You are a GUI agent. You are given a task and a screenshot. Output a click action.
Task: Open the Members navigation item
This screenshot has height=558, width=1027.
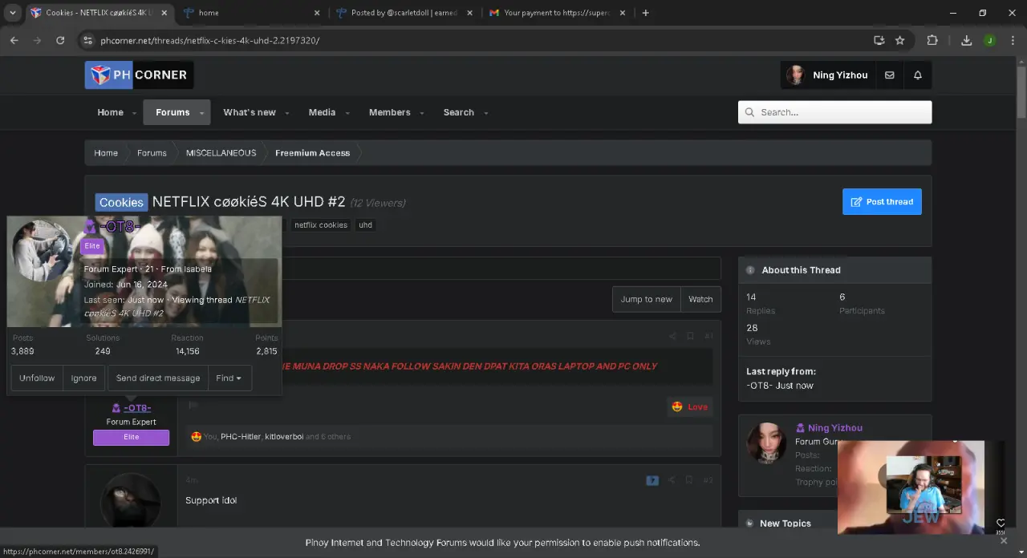[390, 112]
